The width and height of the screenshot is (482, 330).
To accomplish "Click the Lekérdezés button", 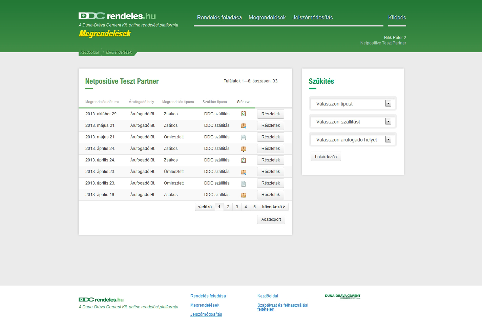I will point(326,156).
